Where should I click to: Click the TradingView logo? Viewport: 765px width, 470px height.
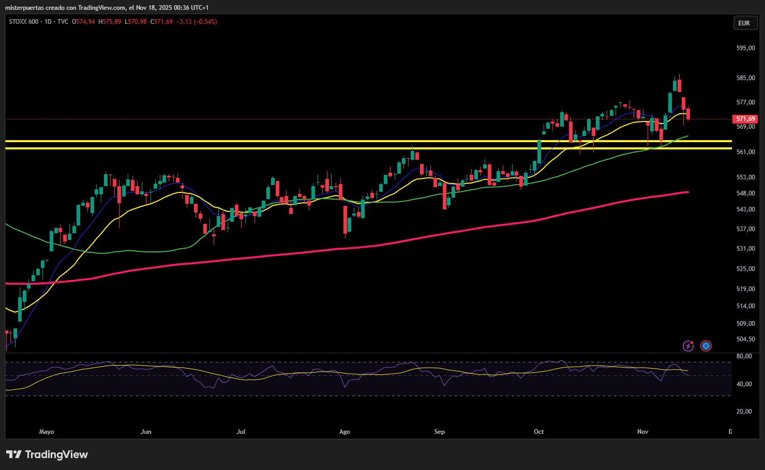47,454
